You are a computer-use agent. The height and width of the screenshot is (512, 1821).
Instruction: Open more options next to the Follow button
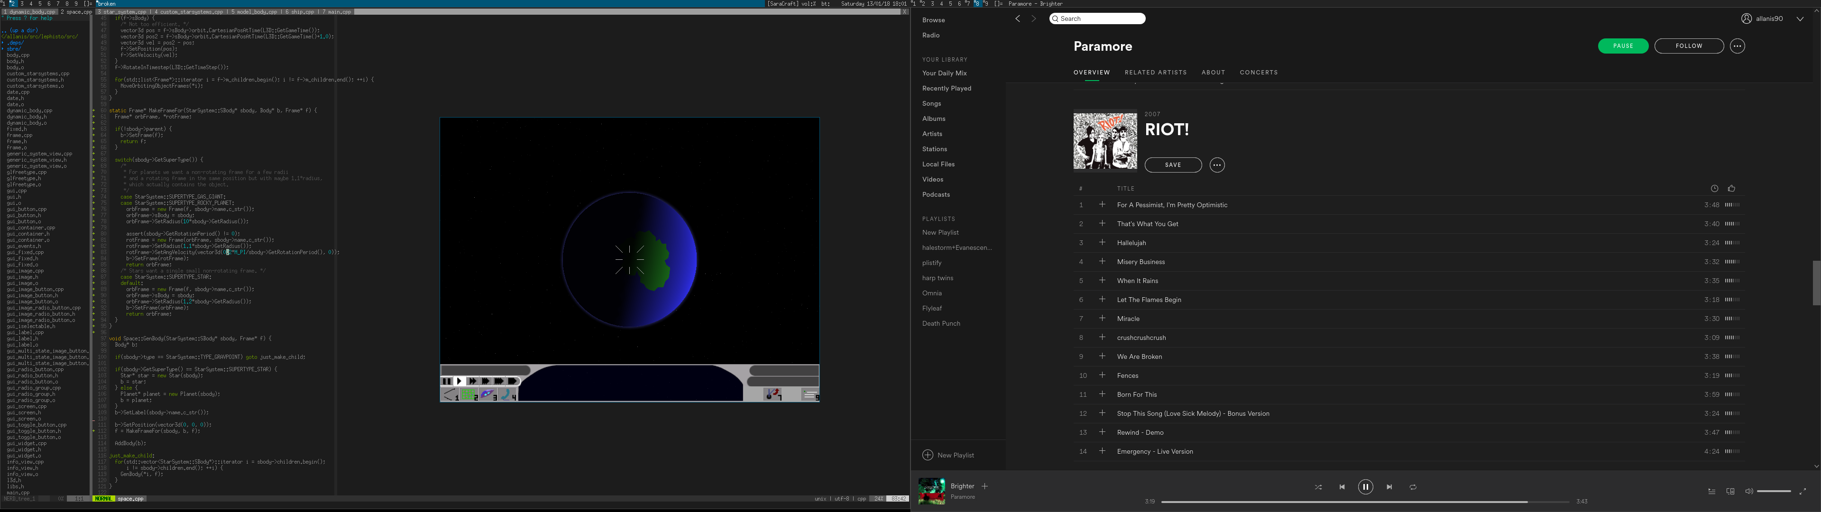1737,46
